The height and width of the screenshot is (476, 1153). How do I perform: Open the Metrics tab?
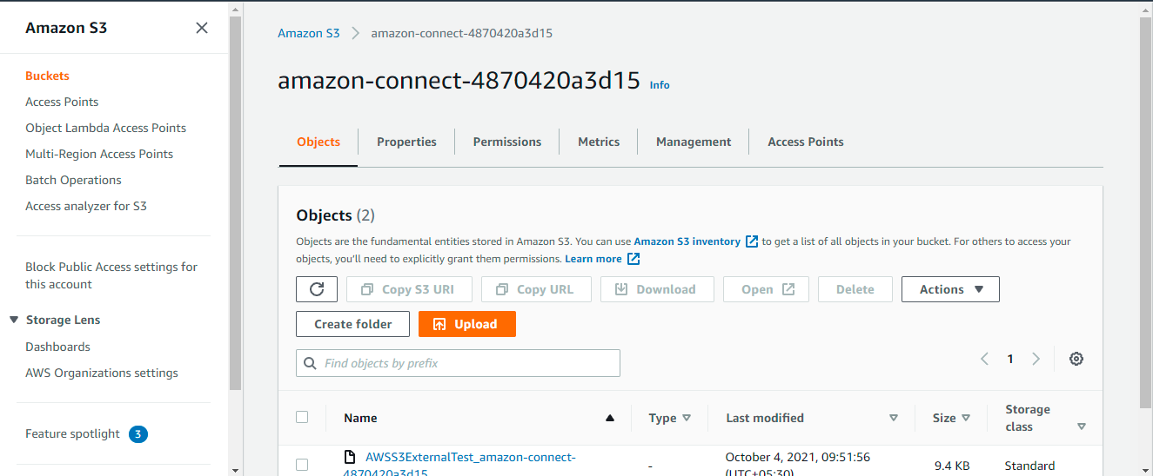tap(599, 142)
